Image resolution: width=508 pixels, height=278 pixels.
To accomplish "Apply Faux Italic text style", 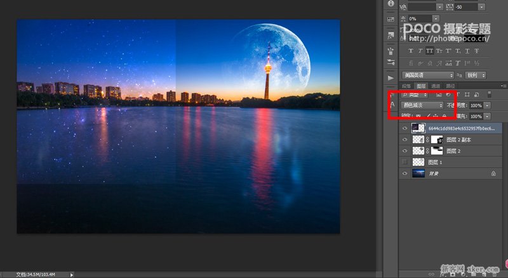I will click(x=420, y=51).
